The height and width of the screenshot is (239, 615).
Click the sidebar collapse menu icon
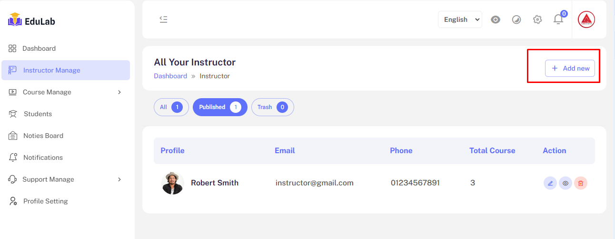[x=163, y=19]
